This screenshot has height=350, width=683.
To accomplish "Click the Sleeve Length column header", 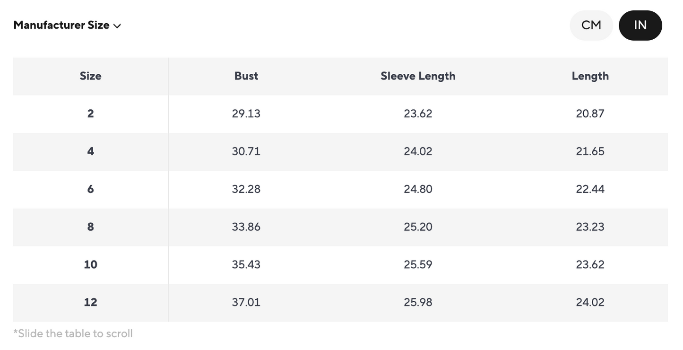I will pos(418,76).
